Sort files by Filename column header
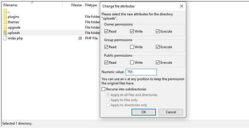Image resolution: width=249 pixels, height=128 pixels. coord(10,5)
